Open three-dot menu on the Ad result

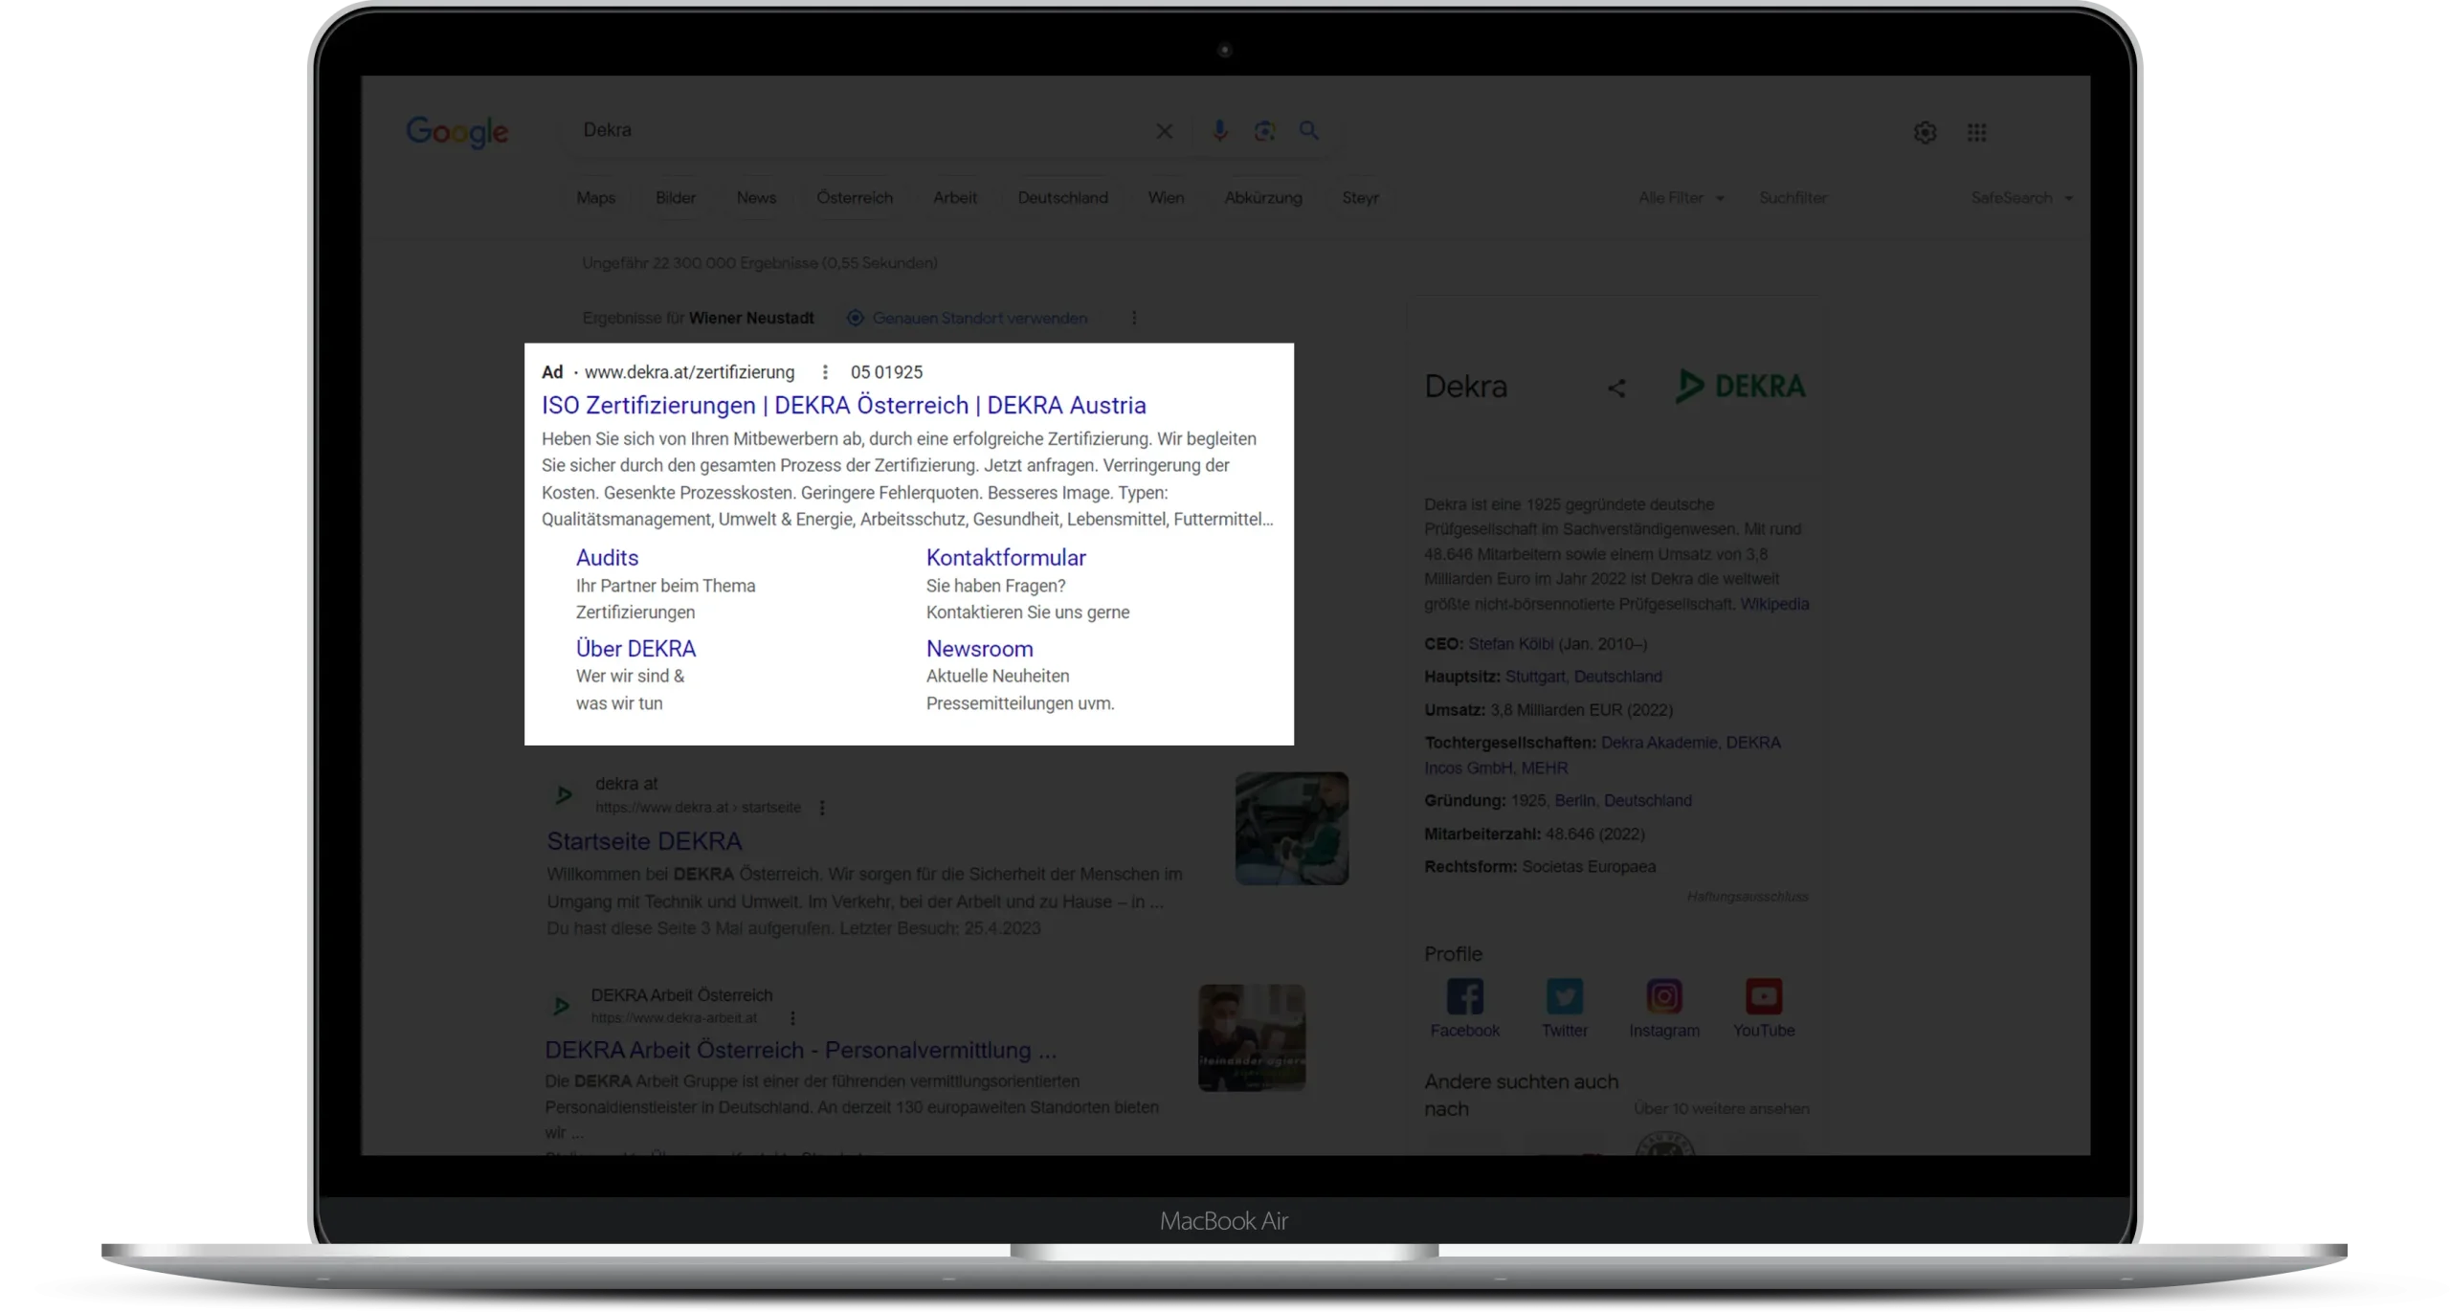tap(824, 371)
